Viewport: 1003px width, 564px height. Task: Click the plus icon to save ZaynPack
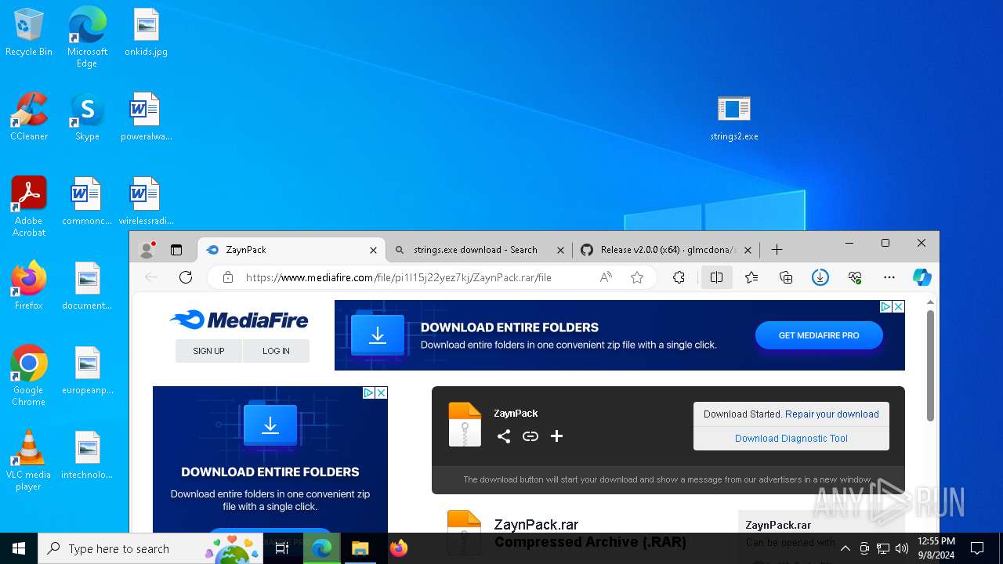[557, 436]
